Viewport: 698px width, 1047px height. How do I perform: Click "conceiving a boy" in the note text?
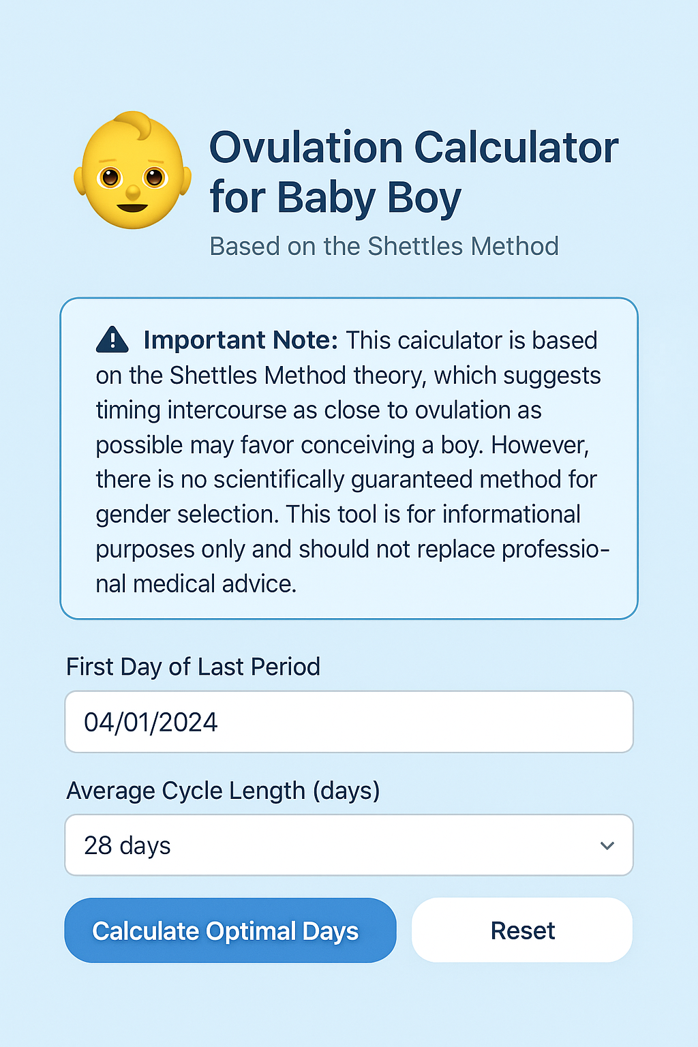coord(392,445)
